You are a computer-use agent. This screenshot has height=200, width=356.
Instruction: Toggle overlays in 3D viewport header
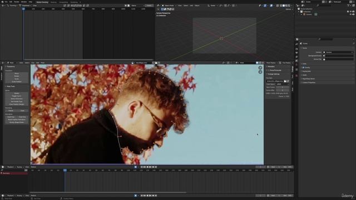pos(271,6)
